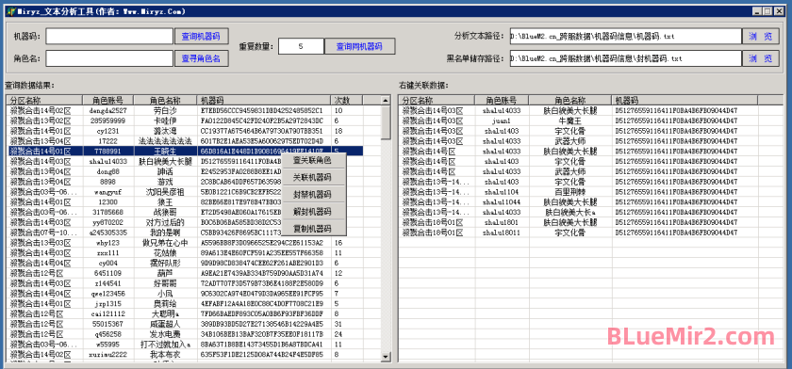Select the w55995 account row
Viewport: 792px width, 369px height.
[185, 345]
